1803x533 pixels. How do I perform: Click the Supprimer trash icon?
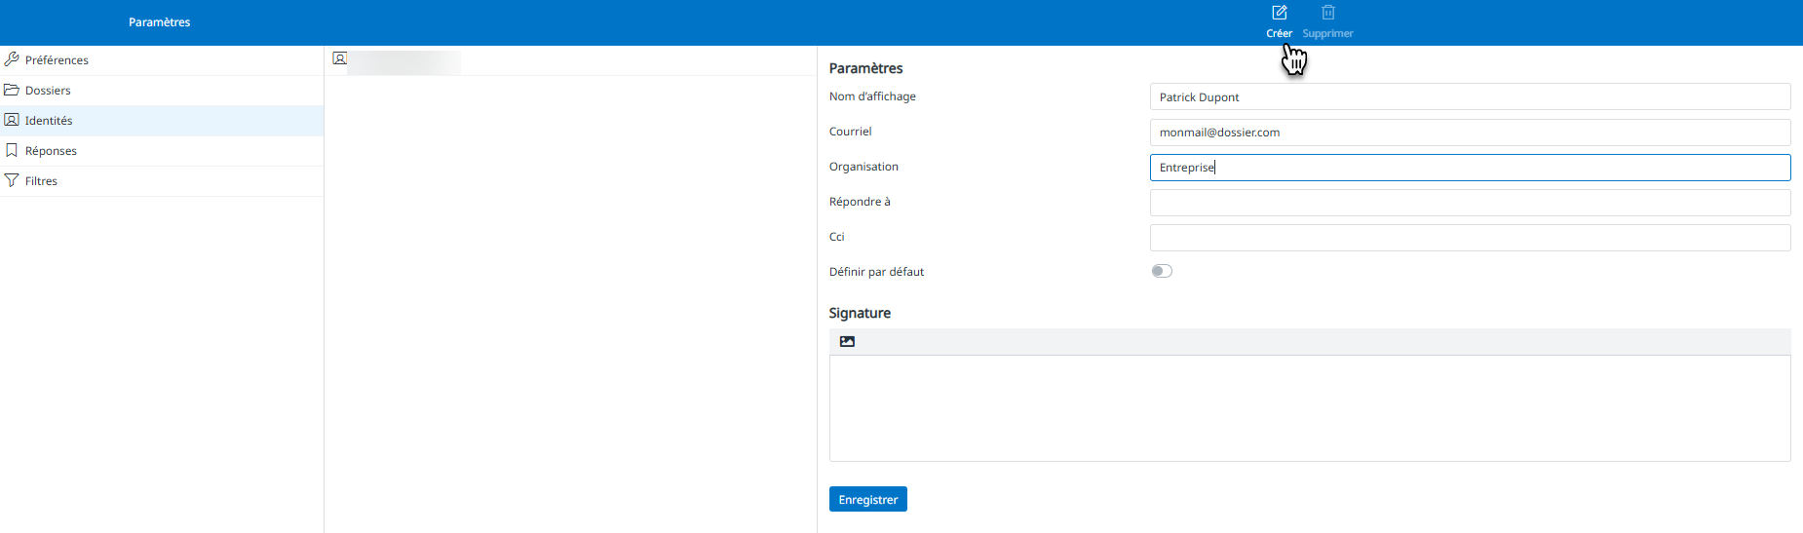(x=1327, y=13)
